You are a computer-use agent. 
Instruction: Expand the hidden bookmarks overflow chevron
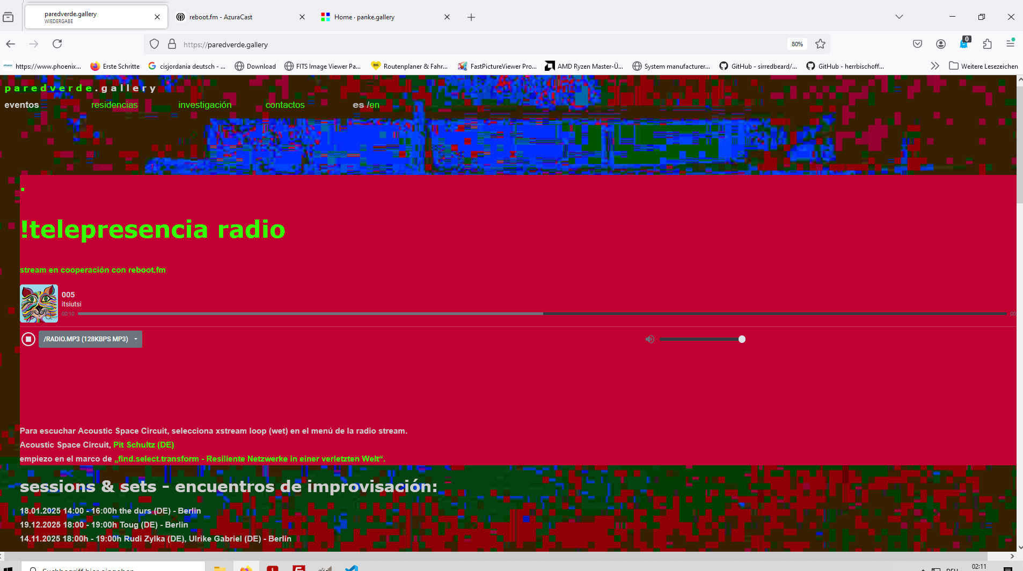[934, 66]
